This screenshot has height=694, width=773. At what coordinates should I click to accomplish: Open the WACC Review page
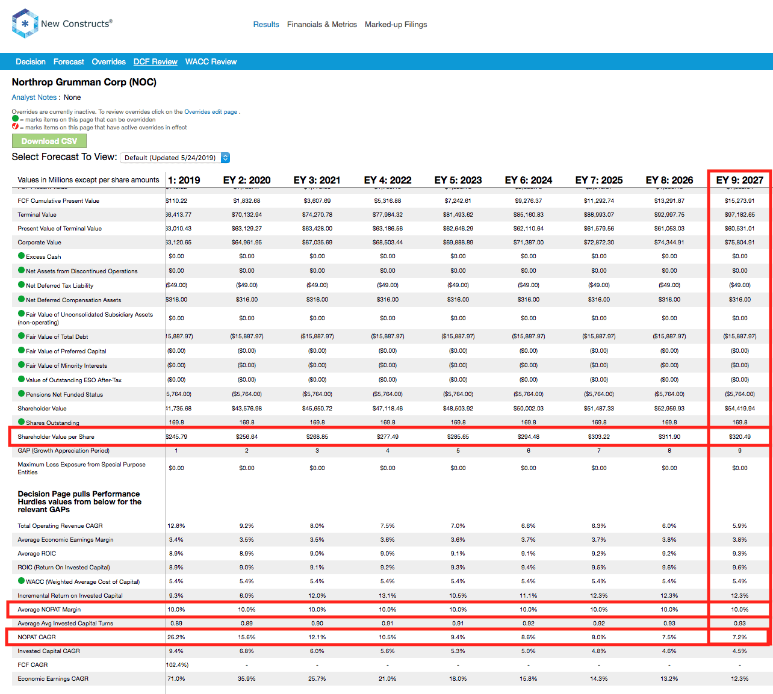(211, 61)
